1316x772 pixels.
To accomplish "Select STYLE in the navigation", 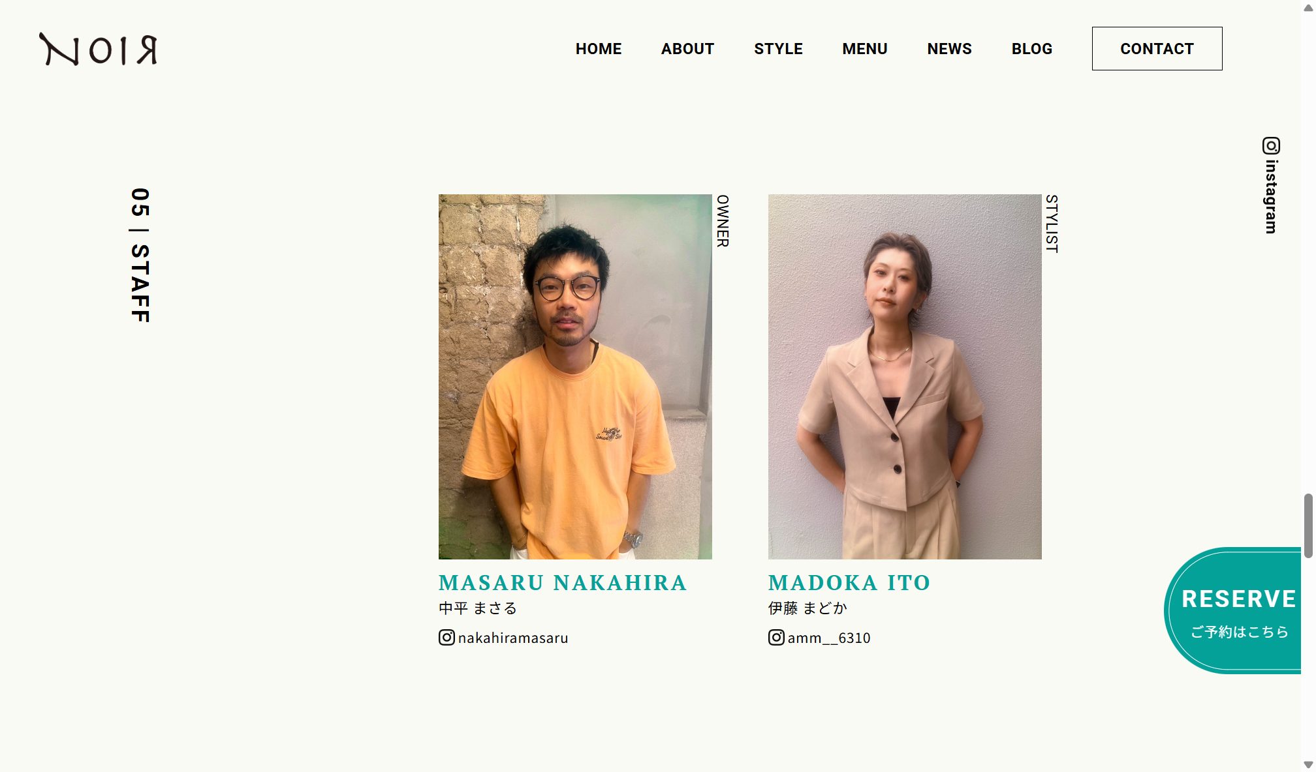I will click(778, 49).
